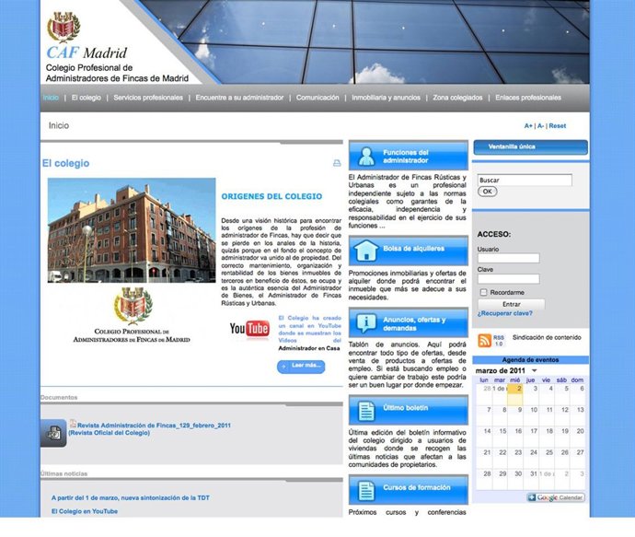The width and height of the screenshot is (635, 537).
Task: Click the Funciones del administrador banner title
Action: click(405, 157)
